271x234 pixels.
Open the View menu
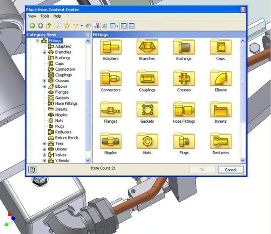[x=32, y=16]
